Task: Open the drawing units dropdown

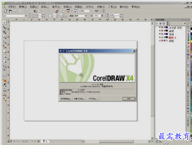Action: point(86,16)
